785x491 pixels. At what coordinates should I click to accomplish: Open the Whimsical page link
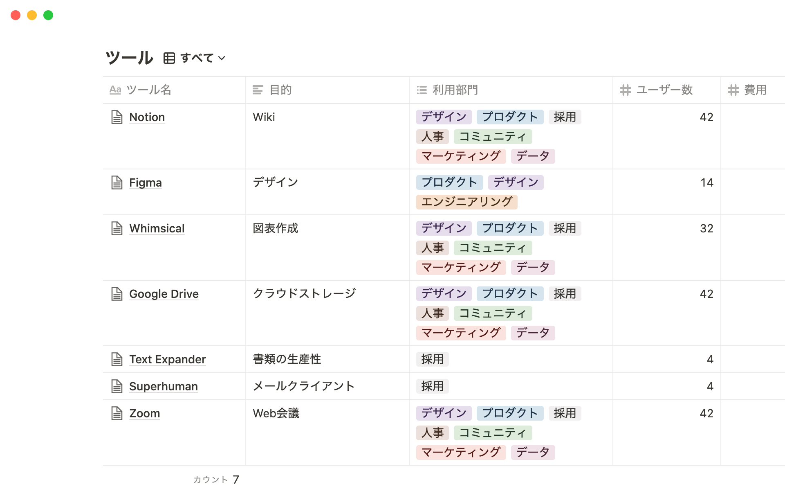(x=157, y=228)
